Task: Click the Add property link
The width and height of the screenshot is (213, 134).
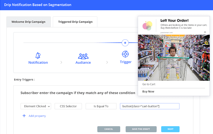Action: click(x=38, y=116)
